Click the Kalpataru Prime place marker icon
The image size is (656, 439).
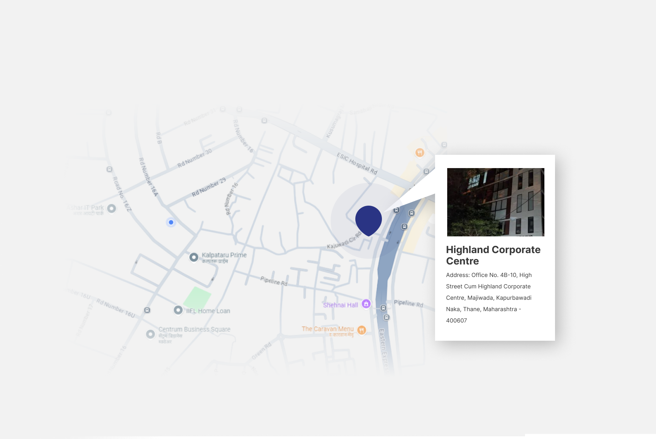(194, 257)
